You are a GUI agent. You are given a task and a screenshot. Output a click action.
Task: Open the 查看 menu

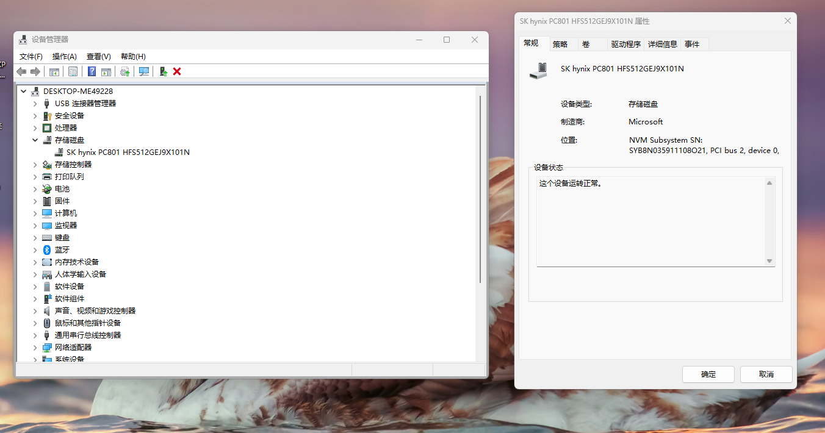pos(98,56)
